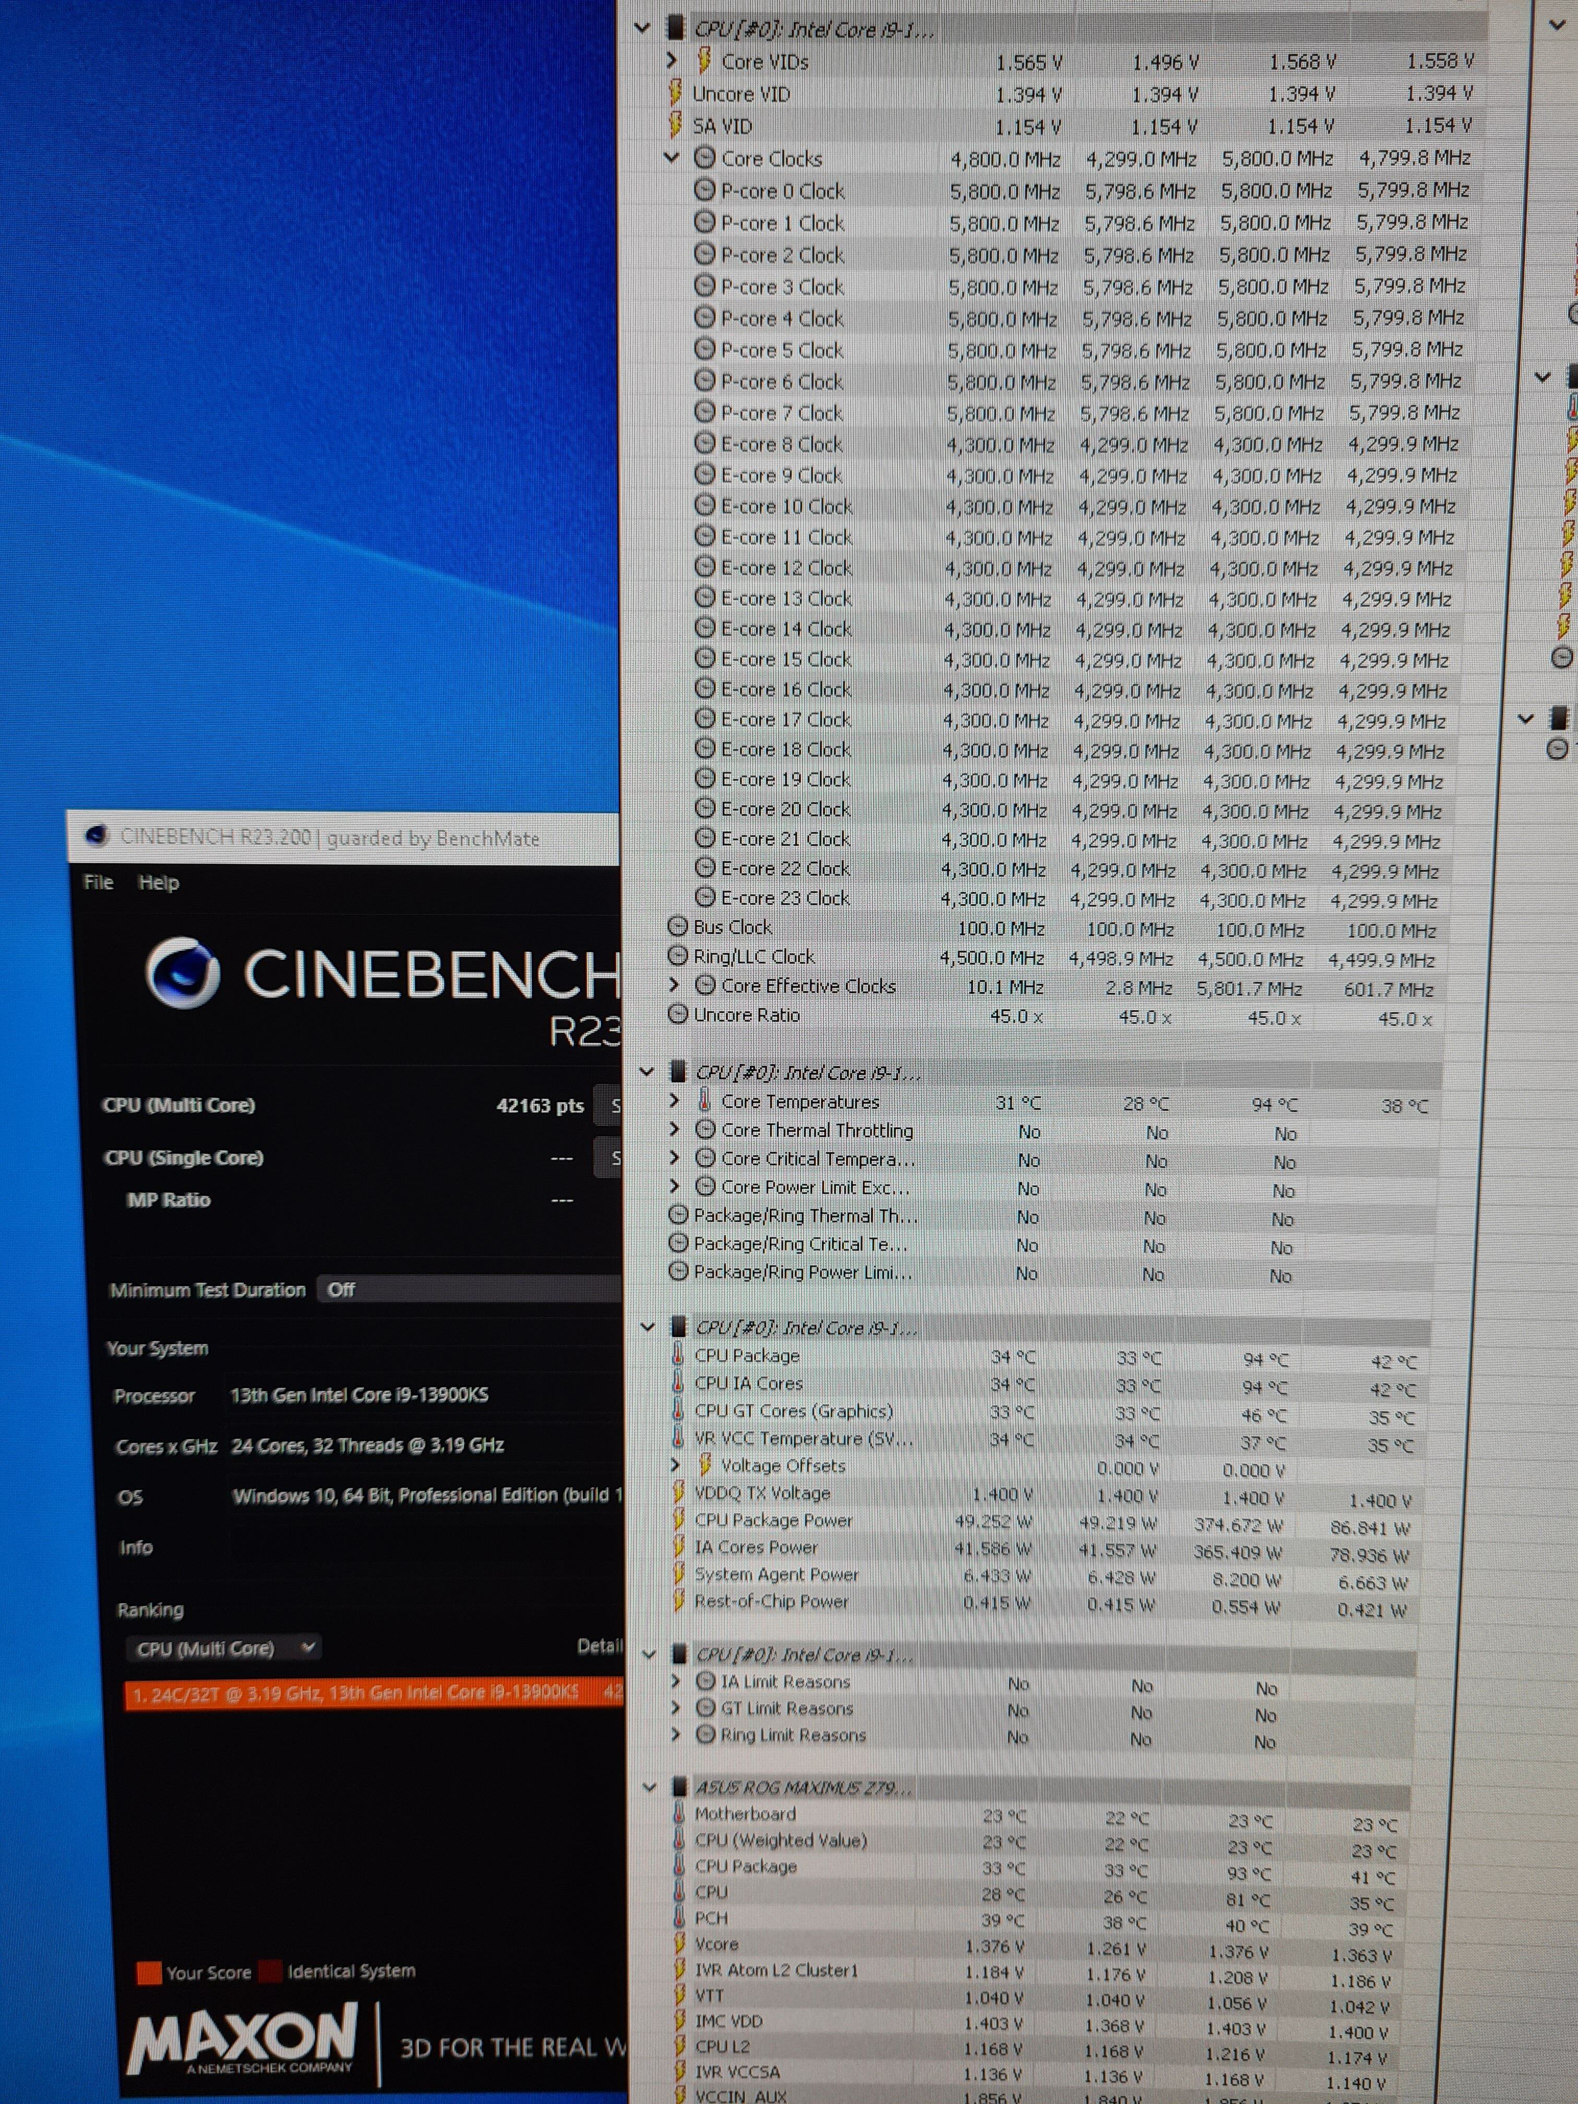The height and width of the screenshot is (2104, 1578).
Task: Start the CPU (Single Core) test
Action: (609, 1157)
